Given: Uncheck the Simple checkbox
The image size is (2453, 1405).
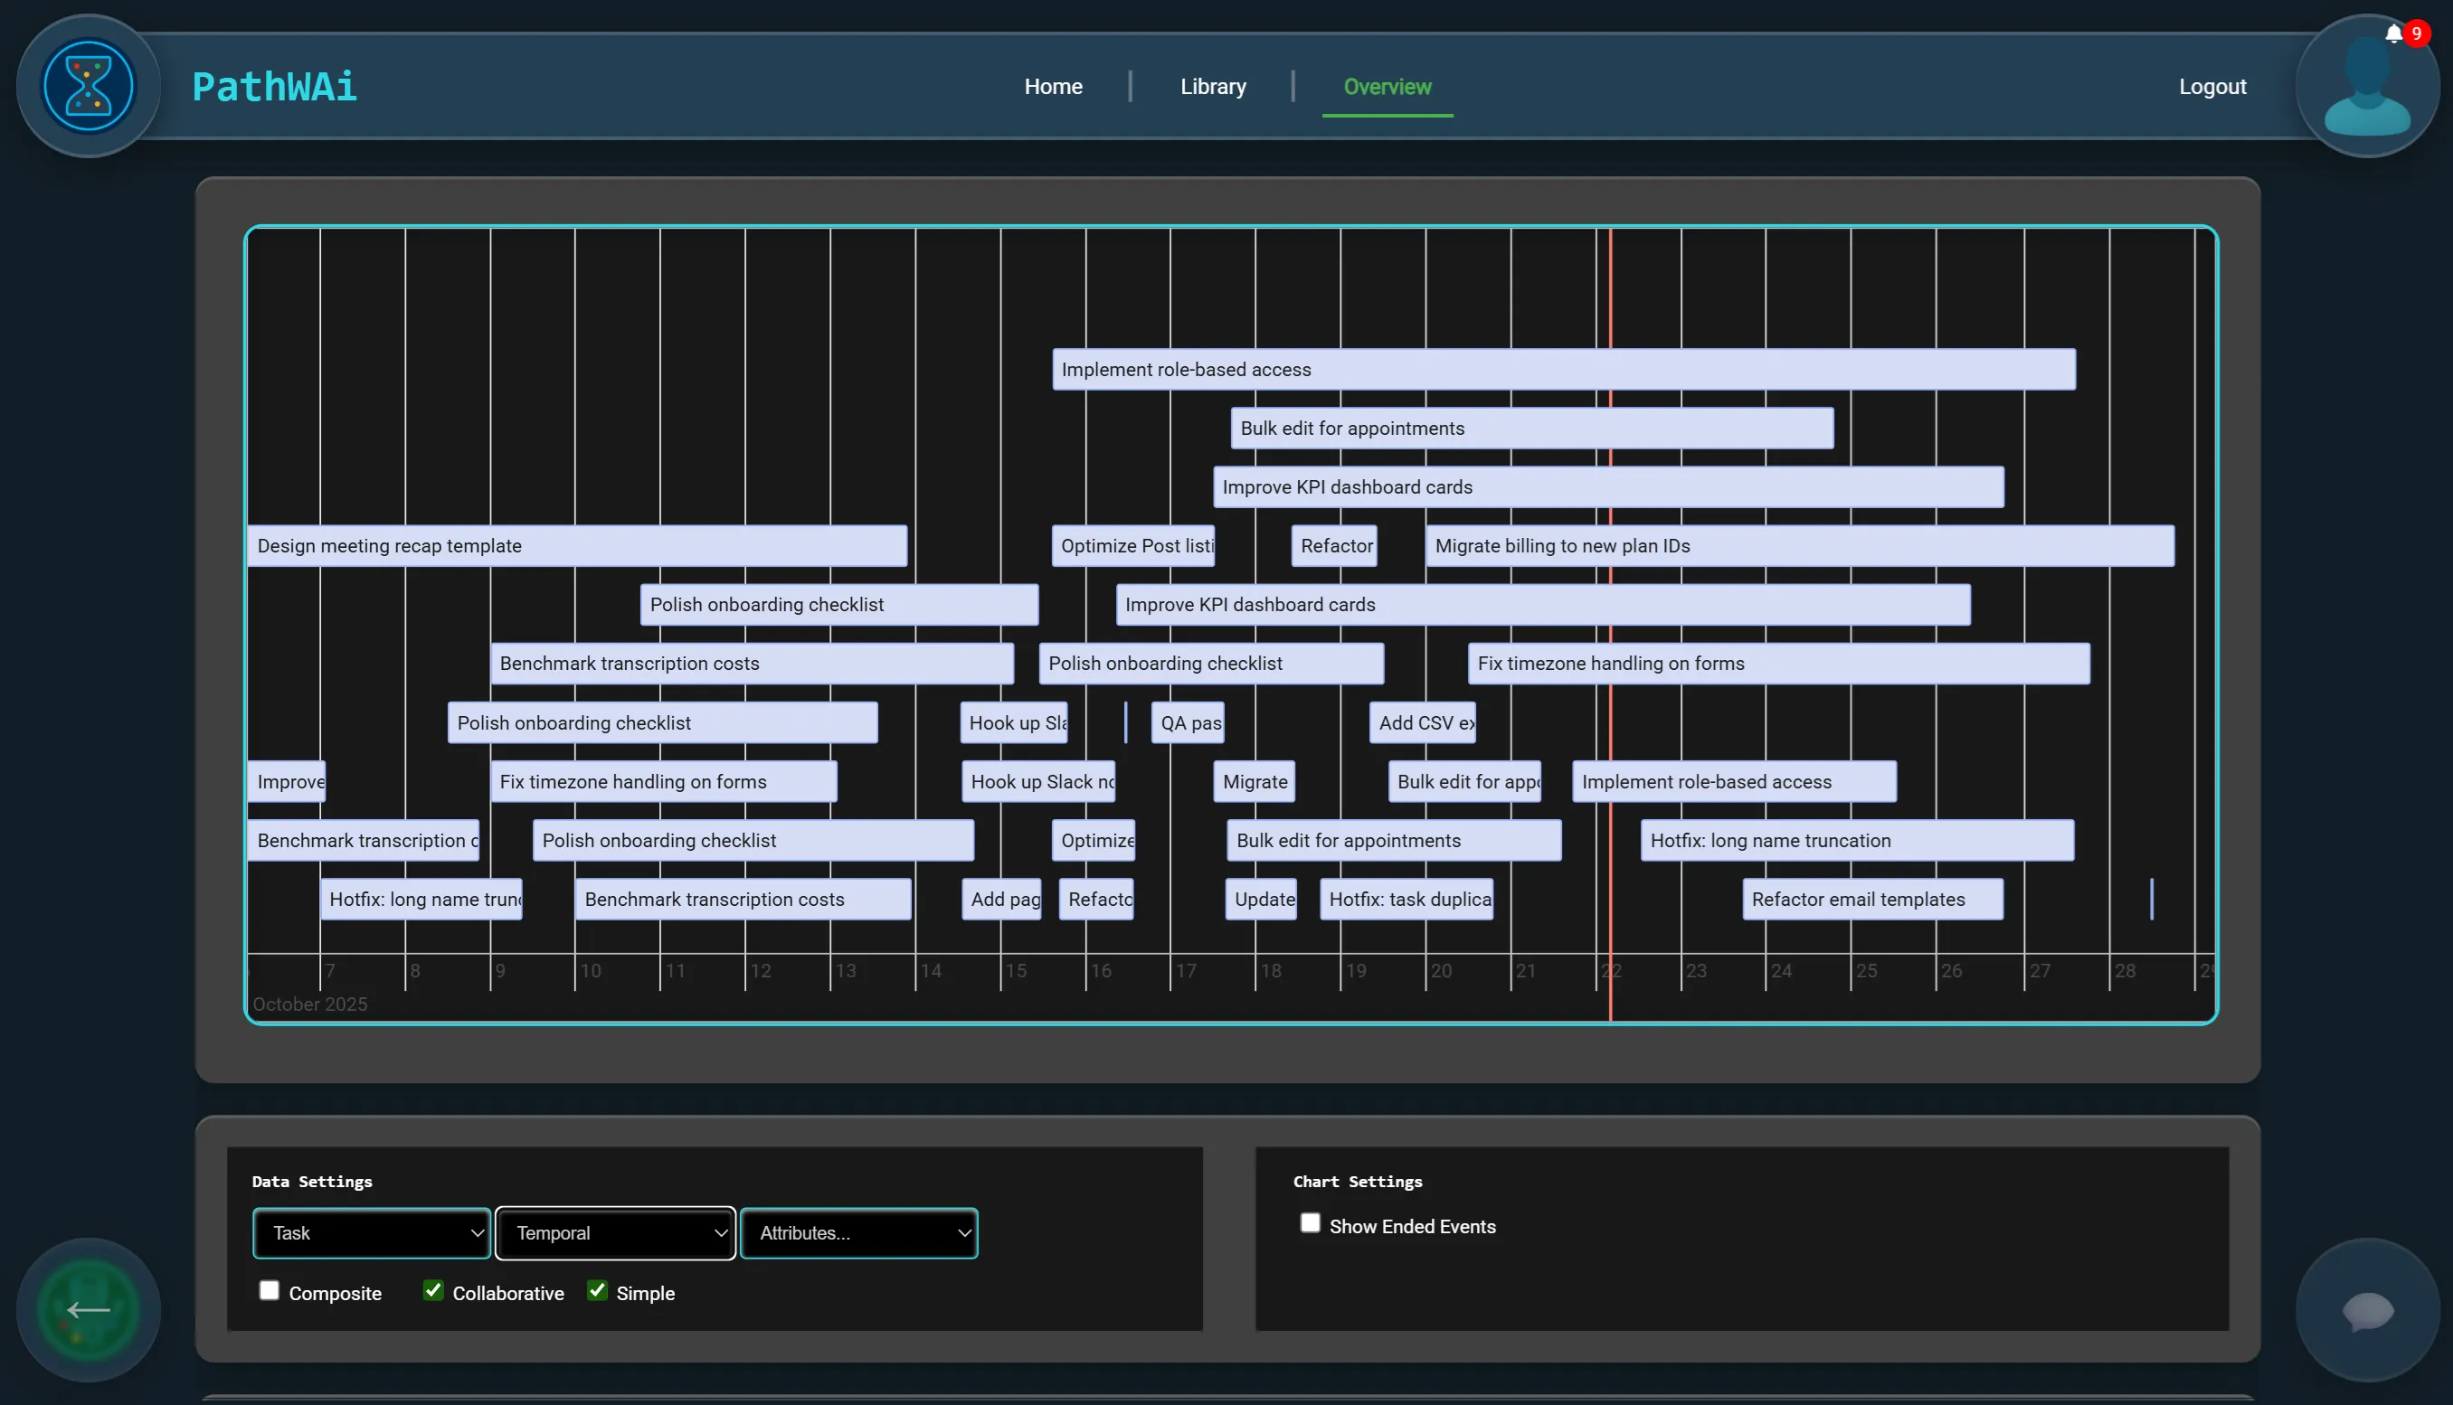Looking at the screenshot, I should point(598,1290).
